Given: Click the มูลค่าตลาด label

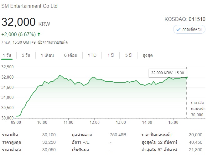Looking at the screenshot, I should [82, 135].
